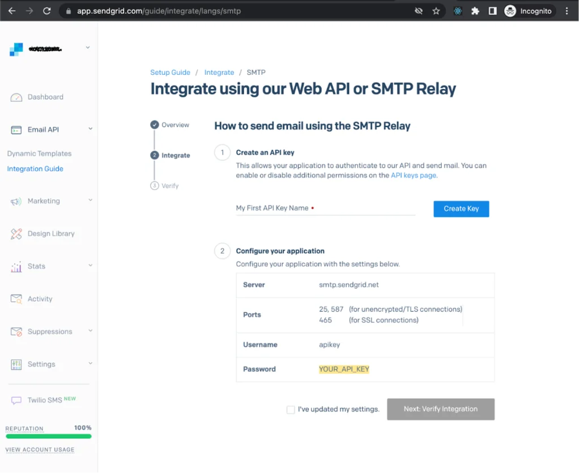Bookmark page with the star icon
This screenshot has height=473, width=580.
click(436, 11)
